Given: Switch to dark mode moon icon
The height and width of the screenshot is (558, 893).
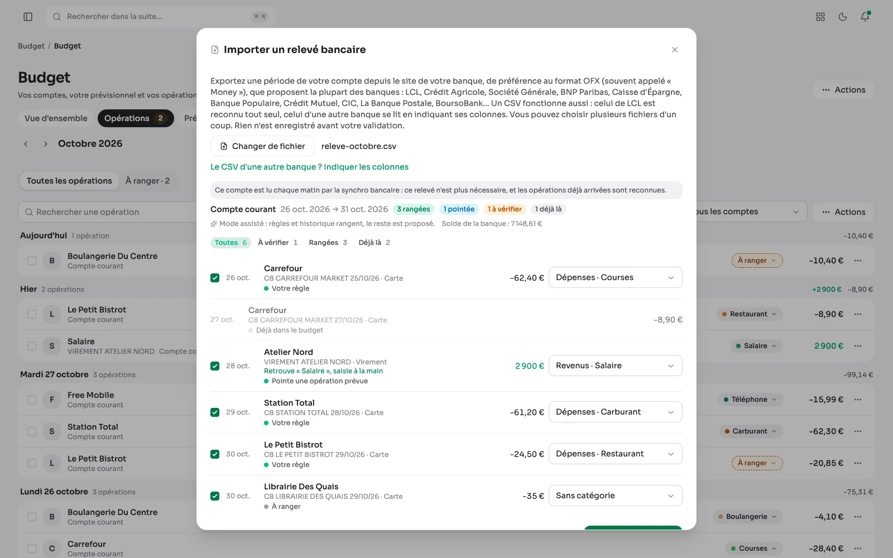Looking at the screenshot, I should coord(843,17).
